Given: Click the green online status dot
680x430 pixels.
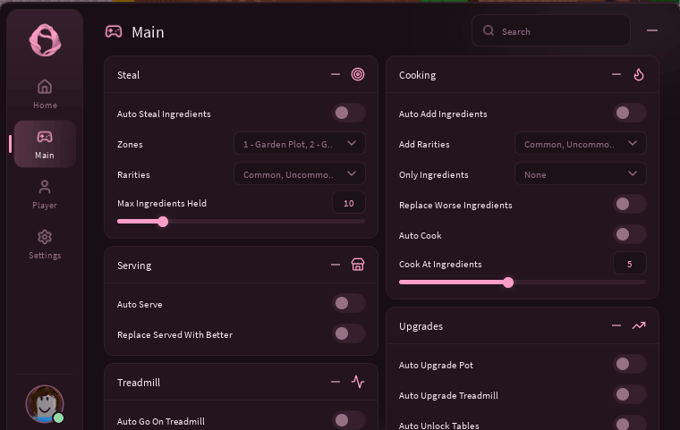Looking at the screenshot, I should (58, 417).
